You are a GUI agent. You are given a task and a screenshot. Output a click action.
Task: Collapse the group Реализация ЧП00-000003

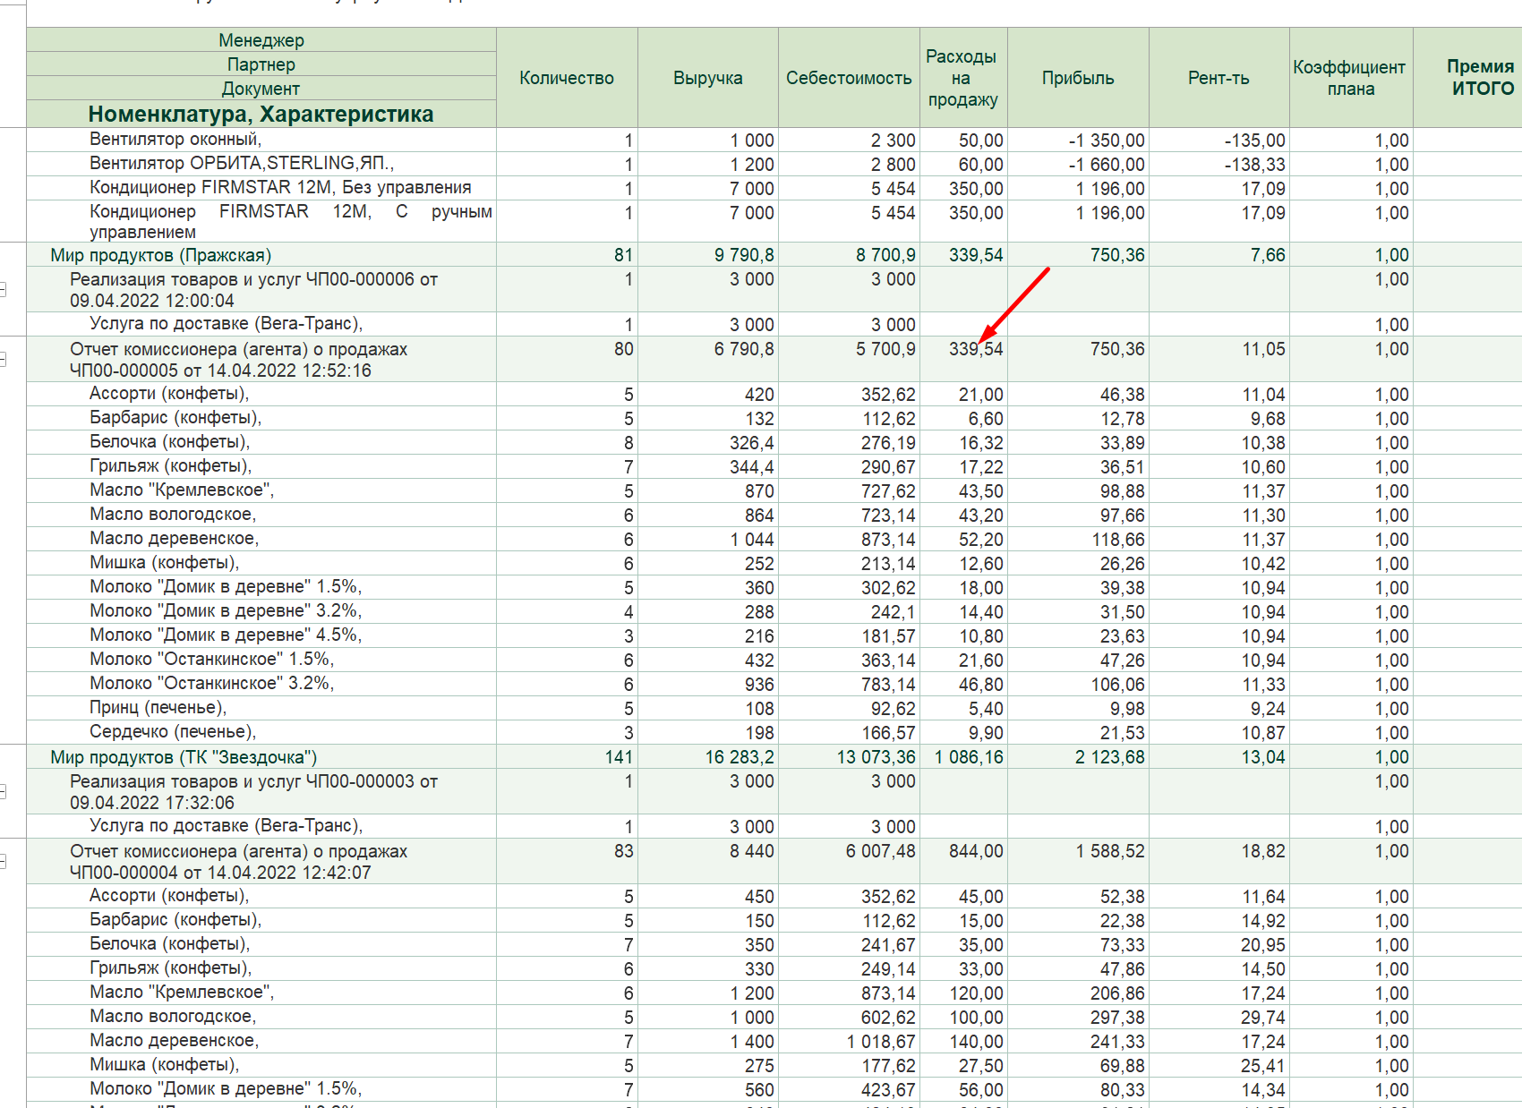[3, 791]
